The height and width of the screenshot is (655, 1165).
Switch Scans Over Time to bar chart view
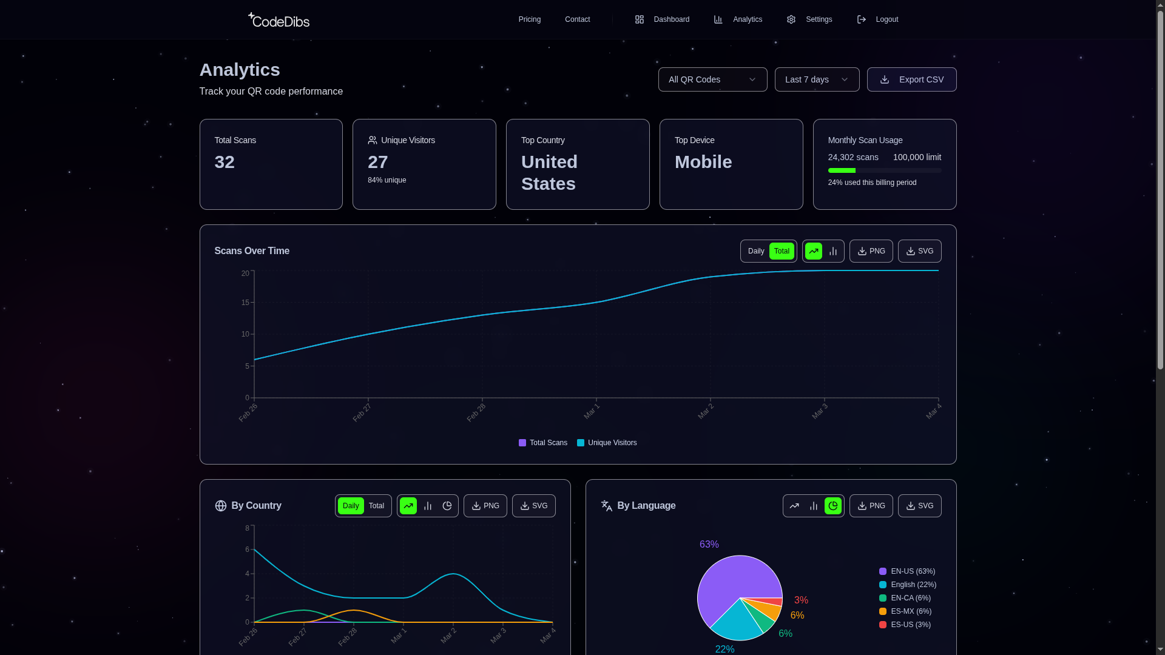tap(832, 251)
